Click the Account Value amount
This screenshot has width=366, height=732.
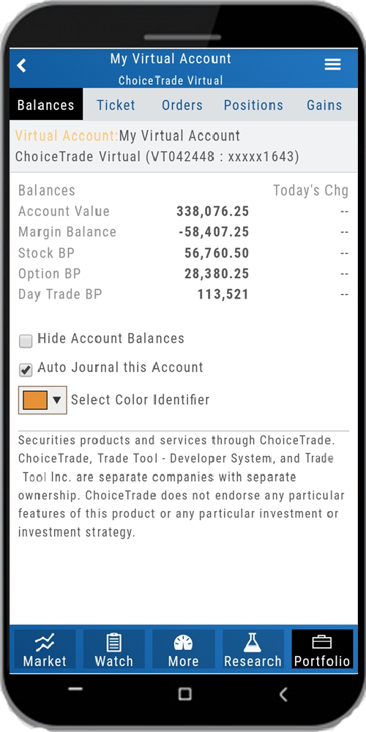tap(212, 212)
